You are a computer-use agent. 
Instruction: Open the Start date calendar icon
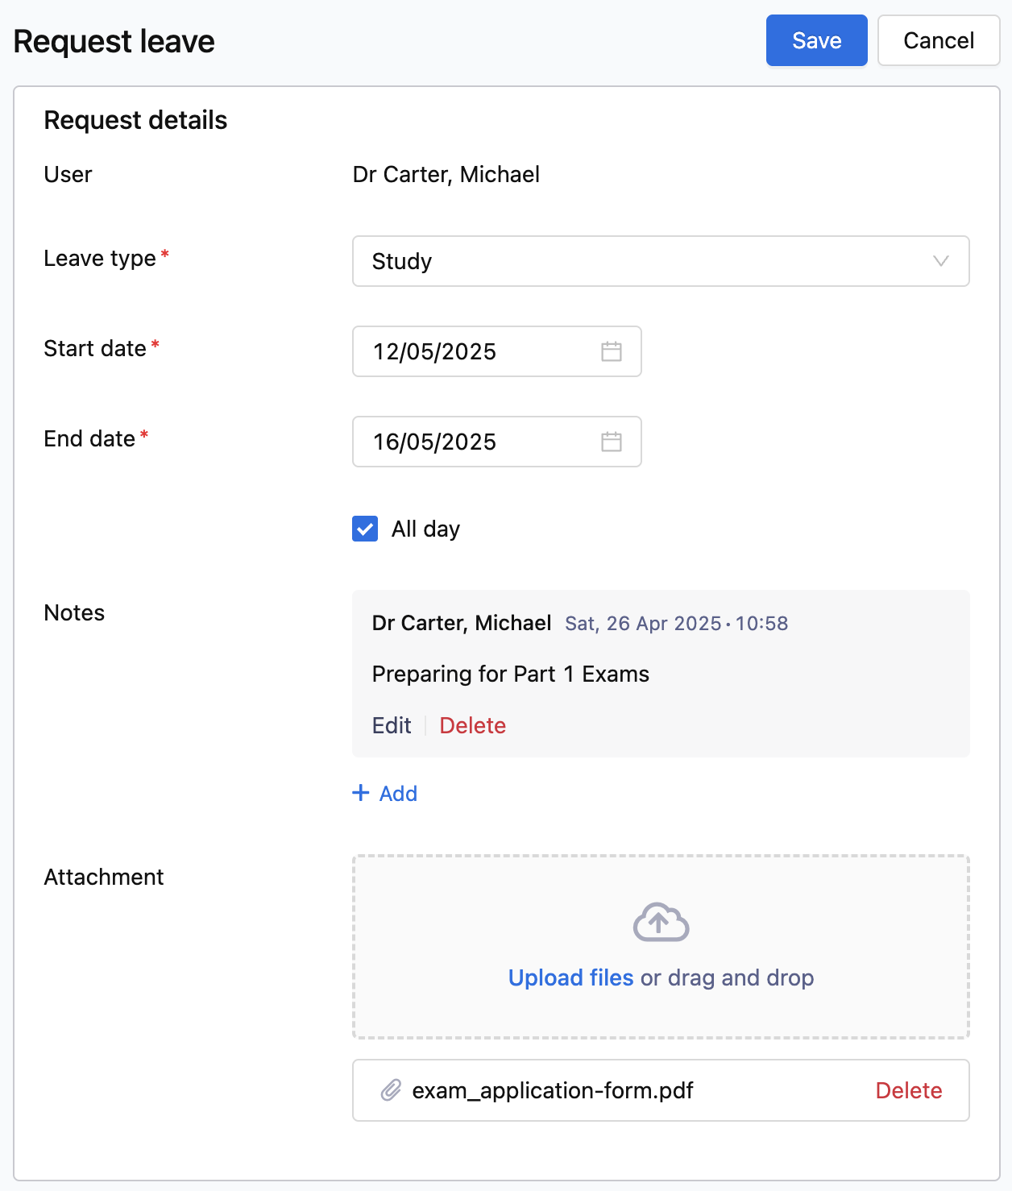click(612, 351)
